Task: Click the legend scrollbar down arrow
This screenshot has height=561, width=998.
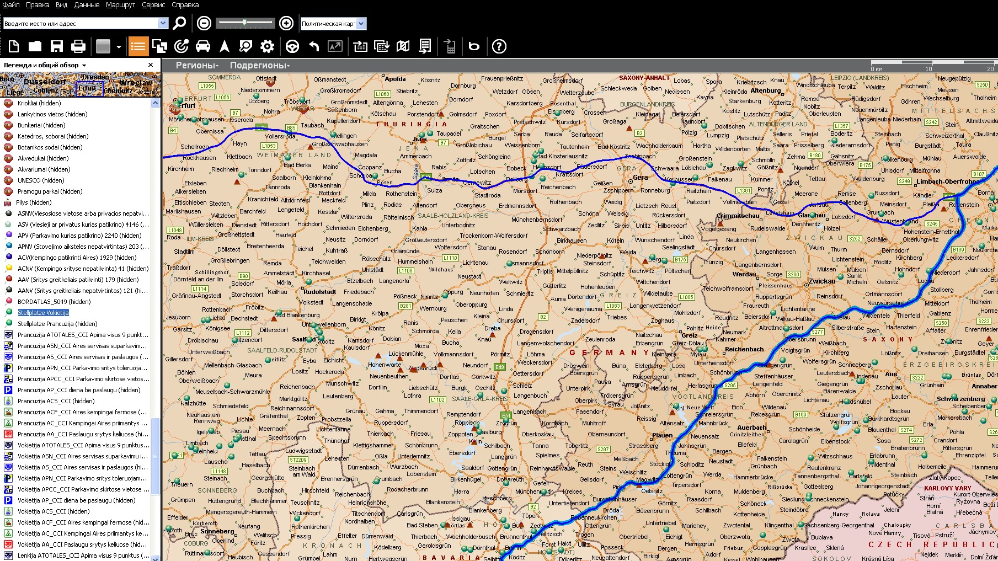Action: click(155, 557)
